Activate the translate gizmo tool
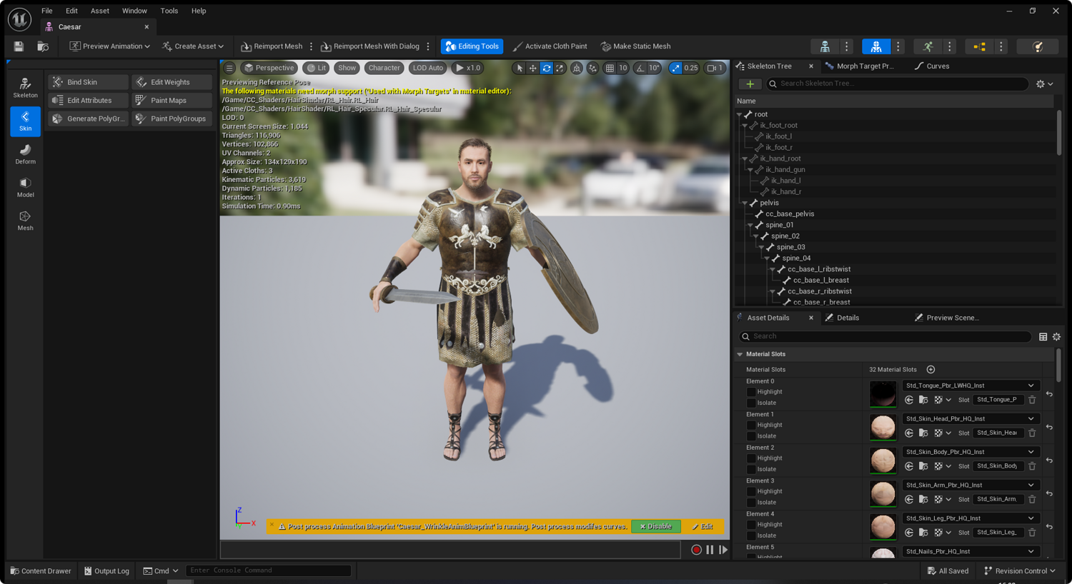The width and height of the screenshot is (1072, 584). 533,68
